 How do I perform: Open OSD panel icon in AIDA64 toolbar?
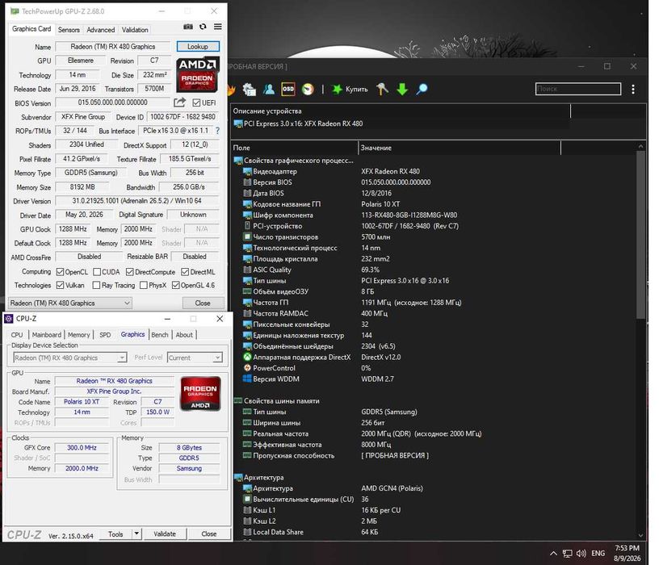(x=288, y=89)
